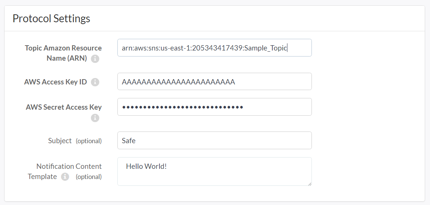Click info icon under AWS Secret Access Key
The height and width of the screenshot is (205, 430).
tap(95, 118)
